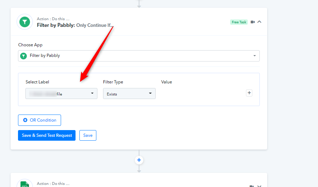The image size is (318, 187).
Task: Click the Choose App dropdown arrow
Action: coord(254,56)
